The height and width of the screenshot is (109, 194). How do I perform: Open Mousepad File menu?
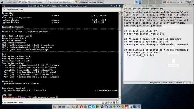(125, 9)
